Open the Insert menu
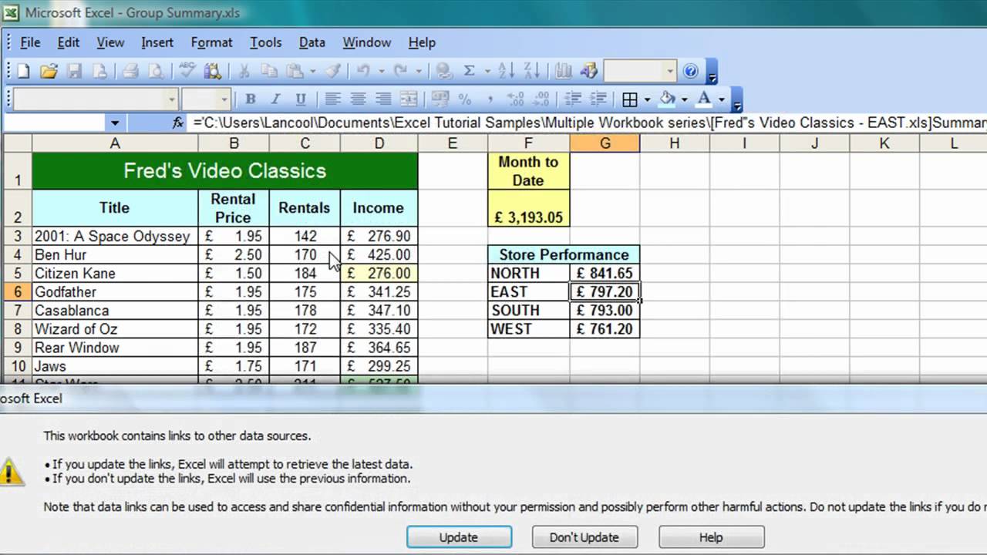 [x=157, y=42]
